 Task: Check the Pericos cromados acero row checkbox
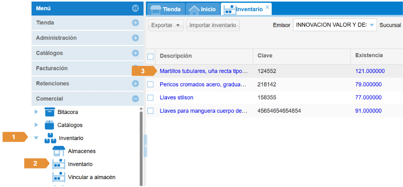150,84
